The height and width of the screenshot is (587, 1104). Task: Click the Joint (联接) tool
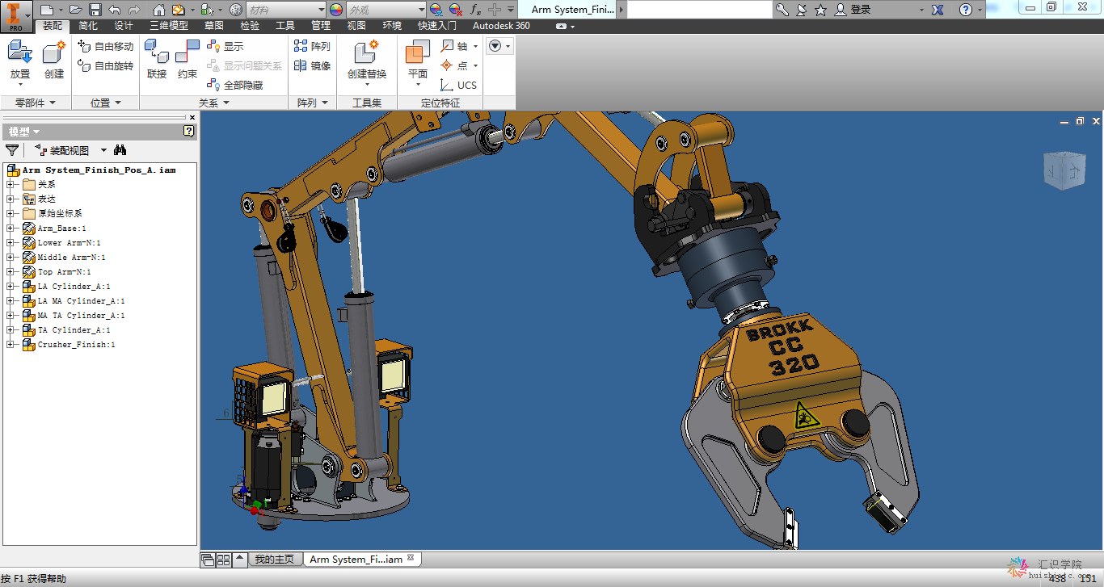[157, 61]
